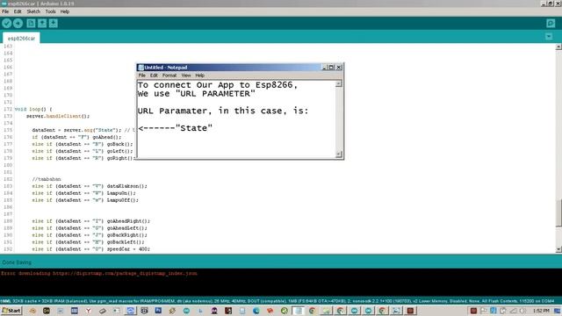This screenshot has height=316, width=562.
Task: Select the esp8266car sketch tab
Action: (21, 39)
